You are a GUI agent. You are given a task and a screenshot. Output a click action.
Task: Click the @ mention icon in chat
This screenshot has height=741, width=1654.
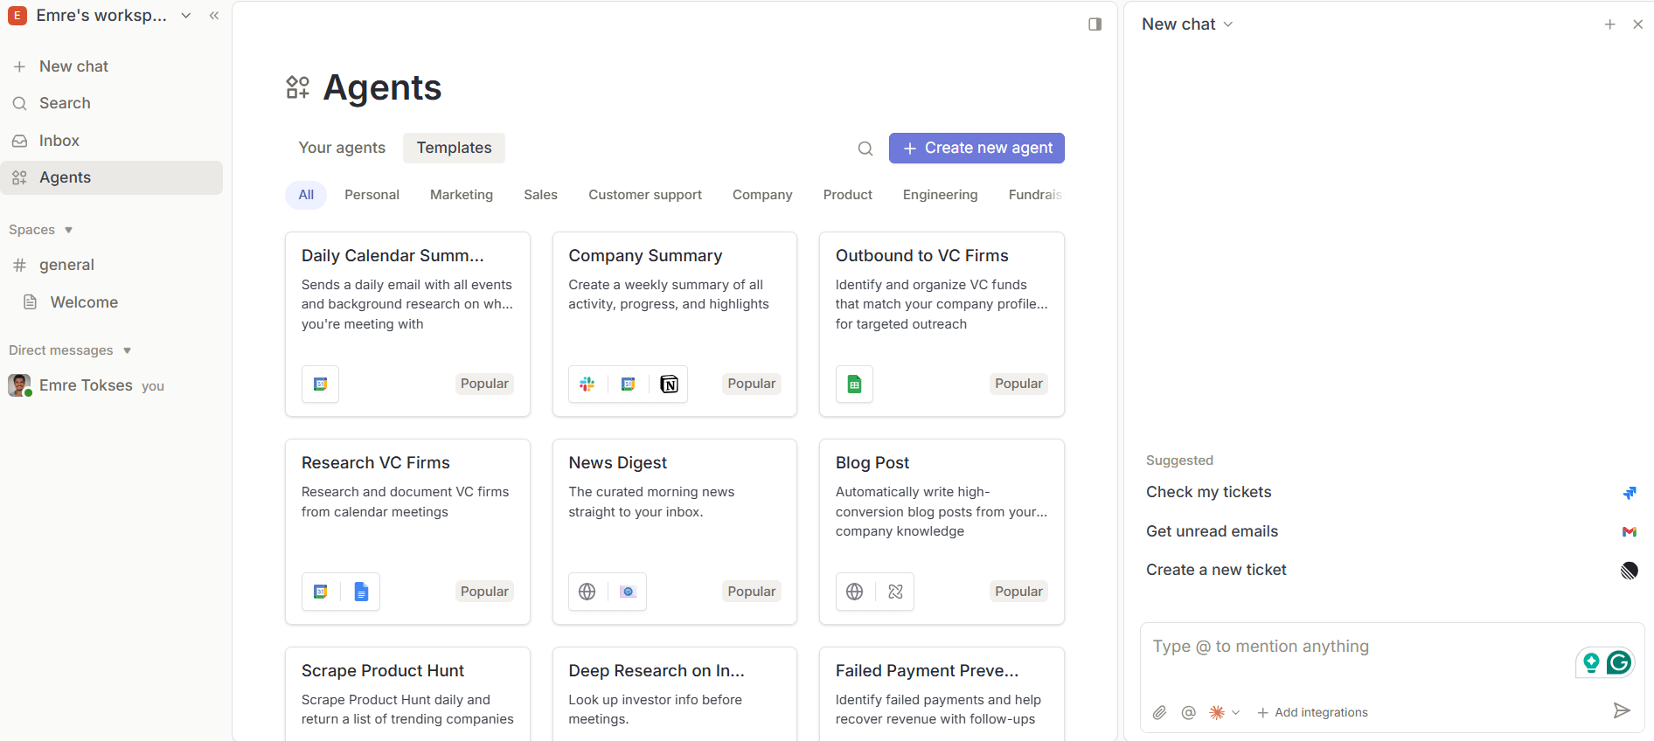pos(1188,712)
